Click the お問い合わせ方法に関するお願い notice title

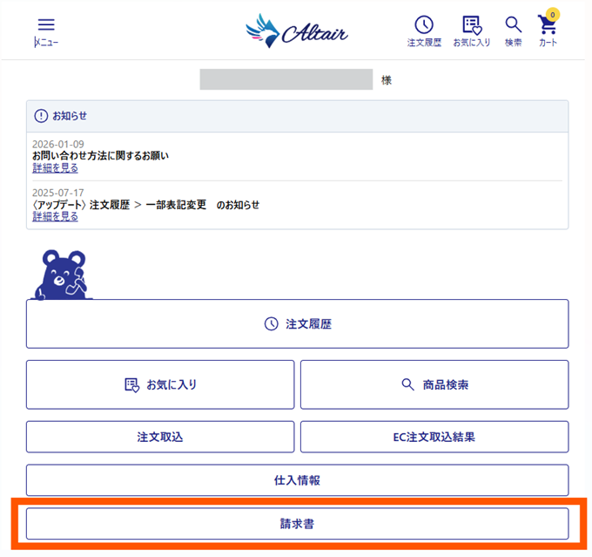[x=100, y=156]
